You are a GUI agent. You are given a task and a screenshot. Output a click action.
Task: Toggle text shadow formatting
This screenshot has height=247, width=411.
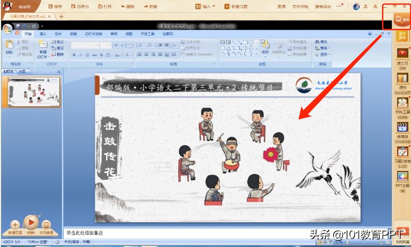tap(102, 55)
